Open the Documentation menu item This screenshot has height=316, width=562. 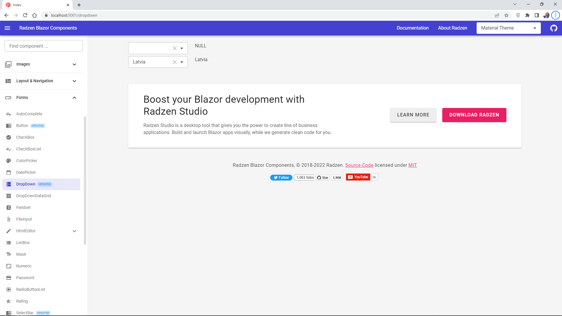(413, 28)
